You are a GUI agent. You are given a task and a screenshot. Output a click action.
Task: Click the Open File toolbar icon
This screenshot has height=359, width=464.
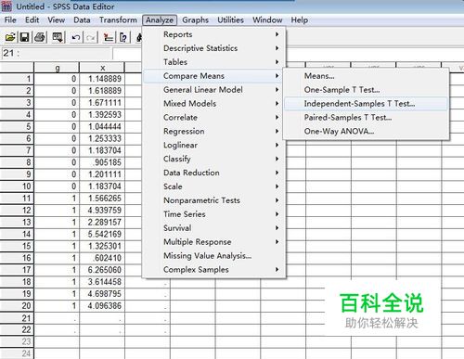[x=10, y=37]
